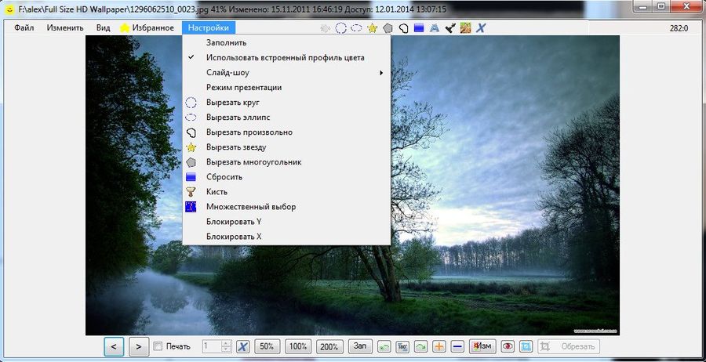706x362 pixels.
Task: Open the Изменить menu
Action: pos(65,28)
